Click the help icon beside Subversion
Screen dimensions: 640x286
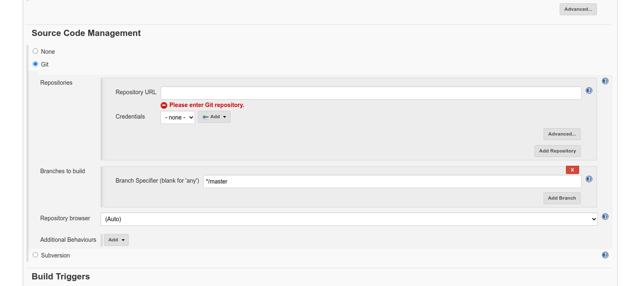click(x=605, y=255)
